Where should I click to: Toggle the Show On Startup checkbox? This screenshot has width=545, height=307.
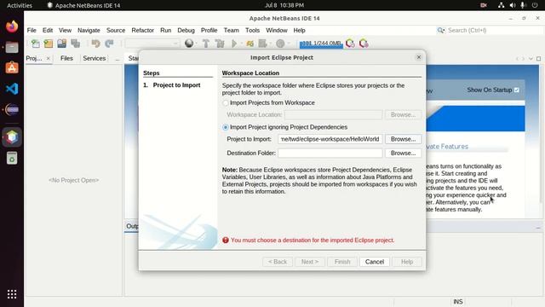click(x=517, y=90)
